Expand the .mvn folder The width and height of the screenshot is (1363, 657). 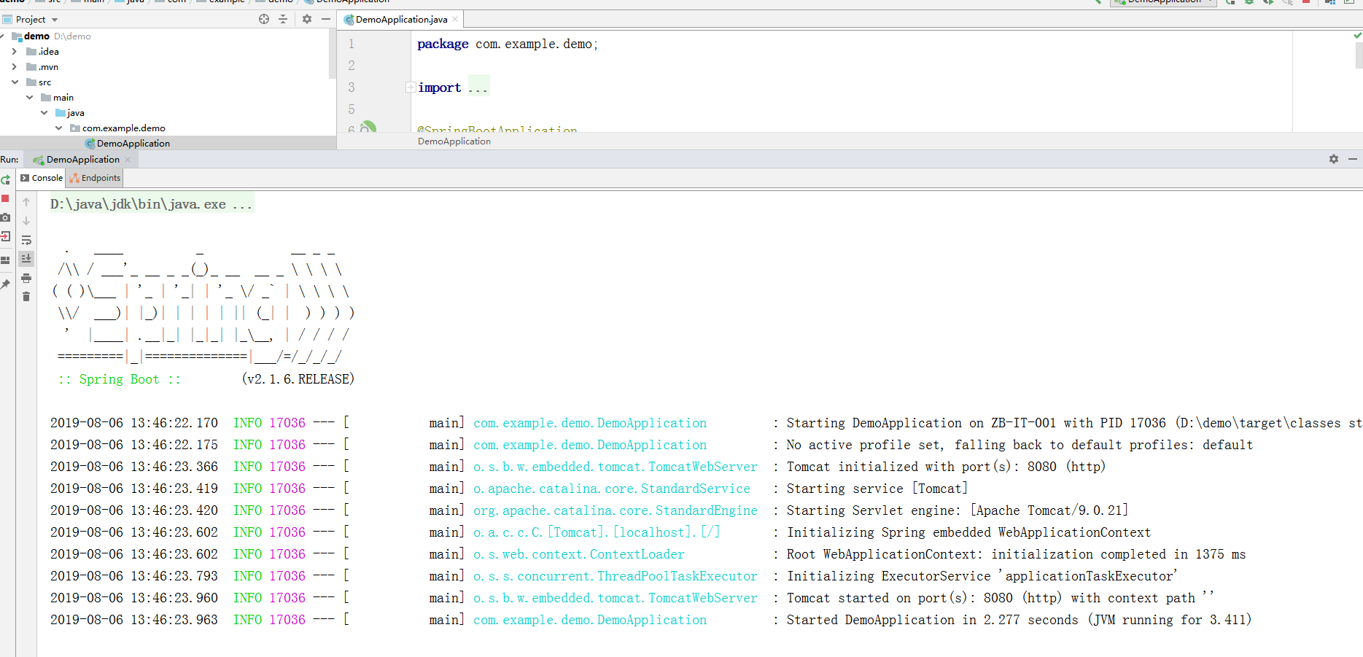[14, 66]
